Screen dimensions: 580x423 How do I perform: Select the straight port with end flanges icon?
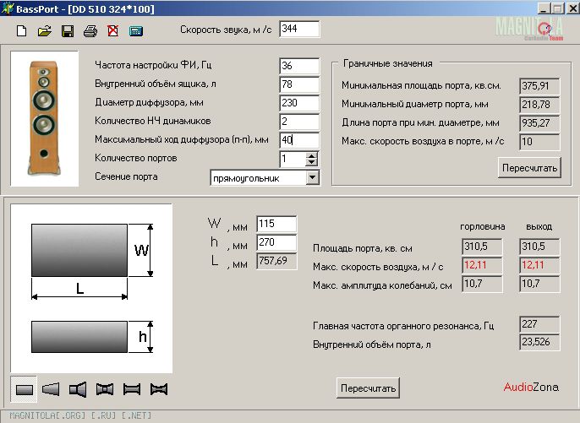point(132,389)
